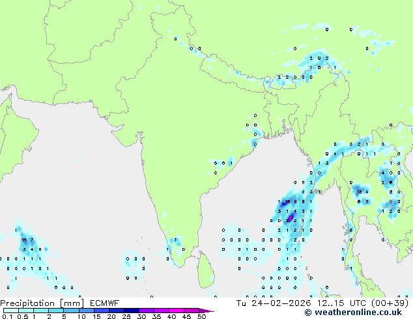Click legend scale label '15'

(x=96, y=316)
